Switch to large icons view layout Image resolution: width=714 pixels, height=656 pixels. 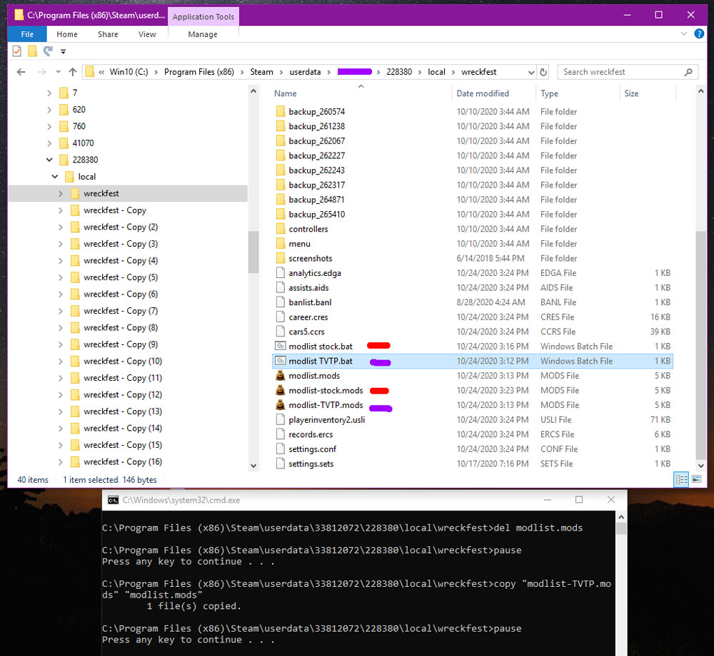(696, 479)
